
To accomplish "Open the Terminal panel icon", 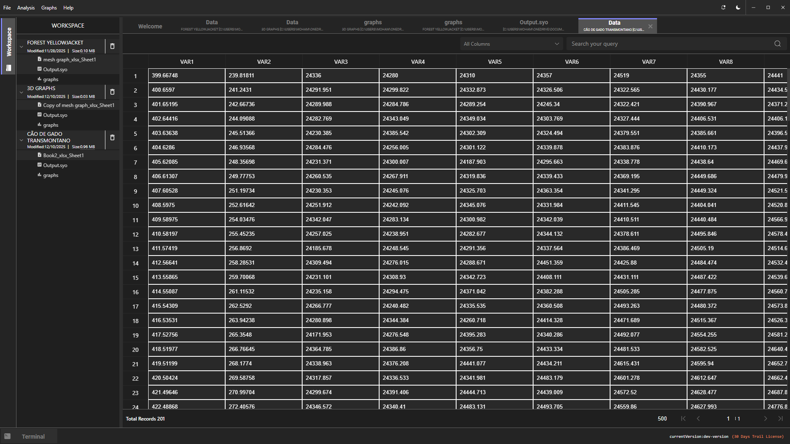I will (7, 436).
